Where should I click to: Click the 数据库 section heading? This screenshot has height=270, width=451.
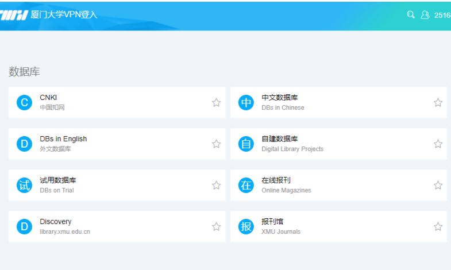(24, 72)
